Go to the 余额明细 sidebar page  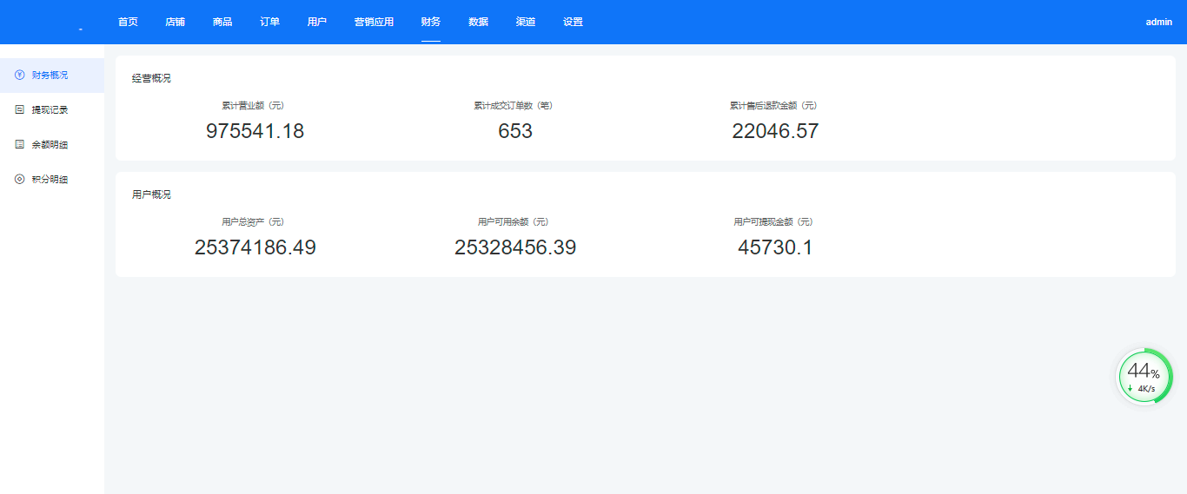(50, 145)
